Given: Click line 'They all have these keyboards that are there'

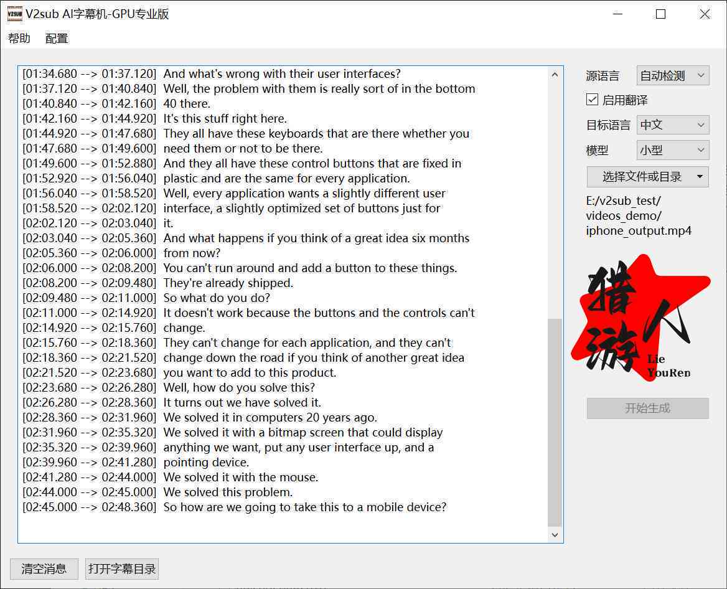Looking at the screenshot, I should (316, 133).
